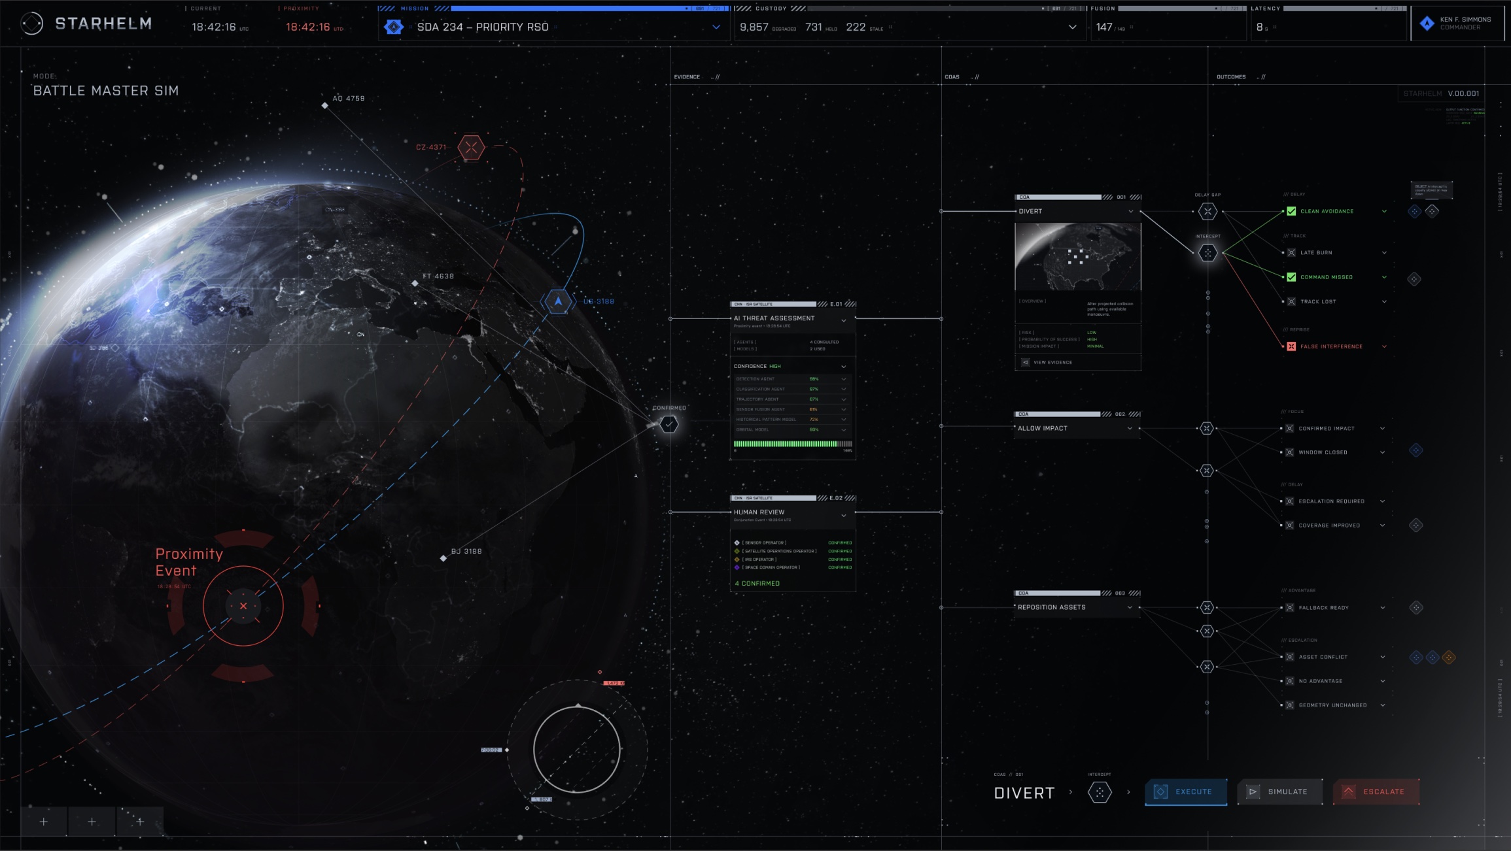1511x851 pixels.
Task: Toggle the False Interference red checkbox
Action: [1291, 346]
